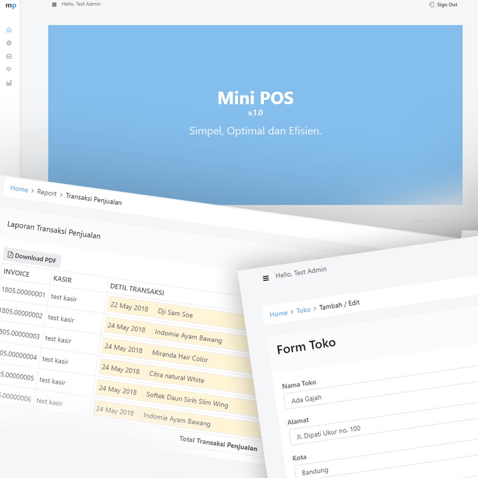The height and width of the screenshot is (478, 478).
Task: Click the Report breadcrumb item
Action: click(47, 193)
